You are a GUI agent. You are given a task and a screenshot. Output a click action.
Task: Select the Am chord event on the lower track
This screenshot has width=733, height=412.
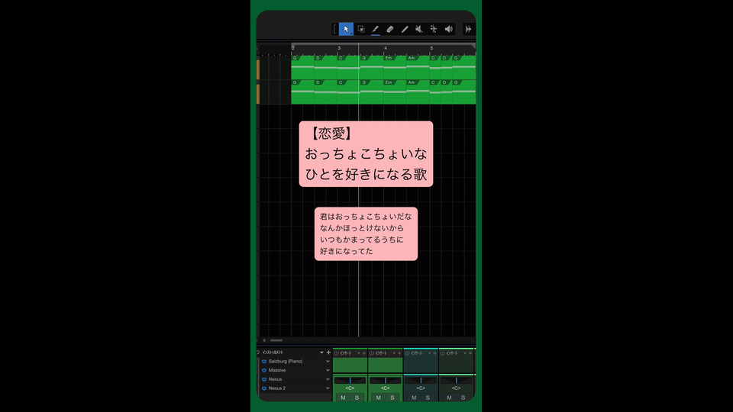pyautogui.click(x=418, y=92)
